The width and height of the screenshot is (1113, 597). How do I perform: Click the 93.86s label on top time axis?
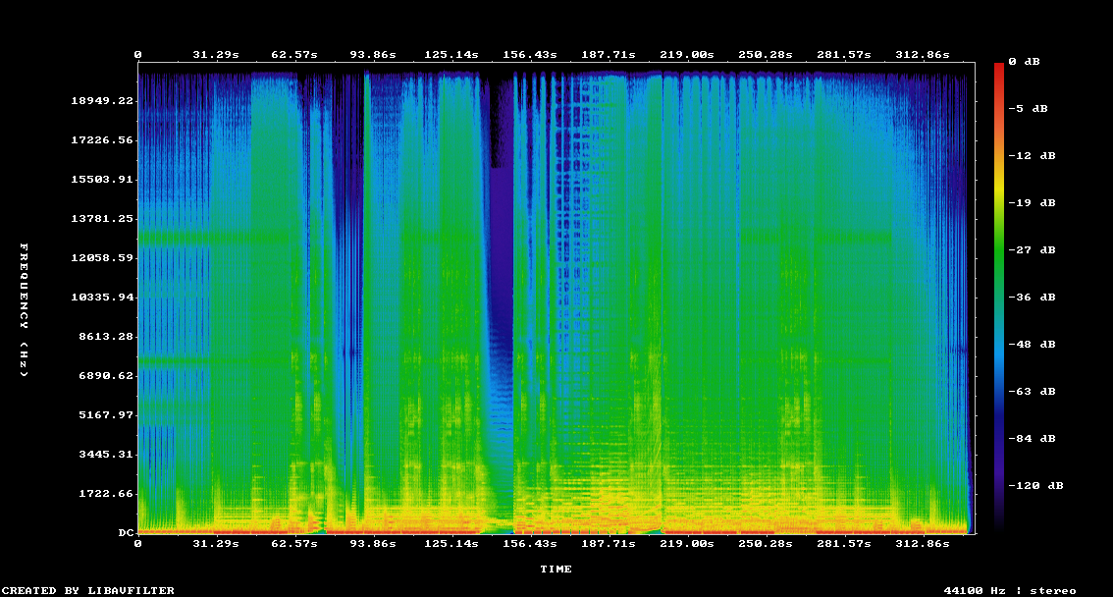[373, 55]
